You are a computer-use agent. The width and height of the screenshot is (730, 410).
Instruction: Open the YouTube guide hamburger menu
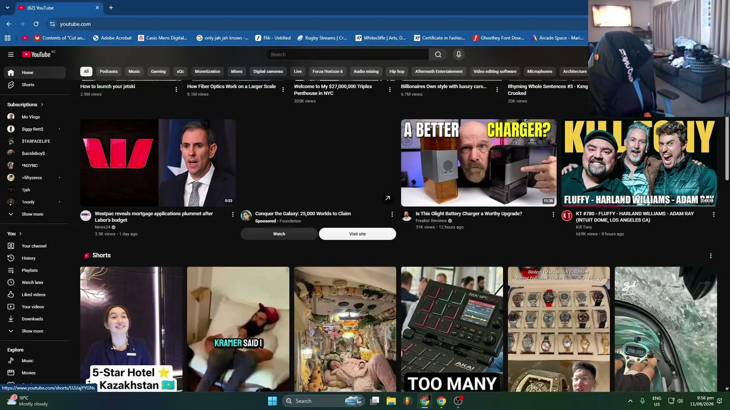[x=11, y=55]
